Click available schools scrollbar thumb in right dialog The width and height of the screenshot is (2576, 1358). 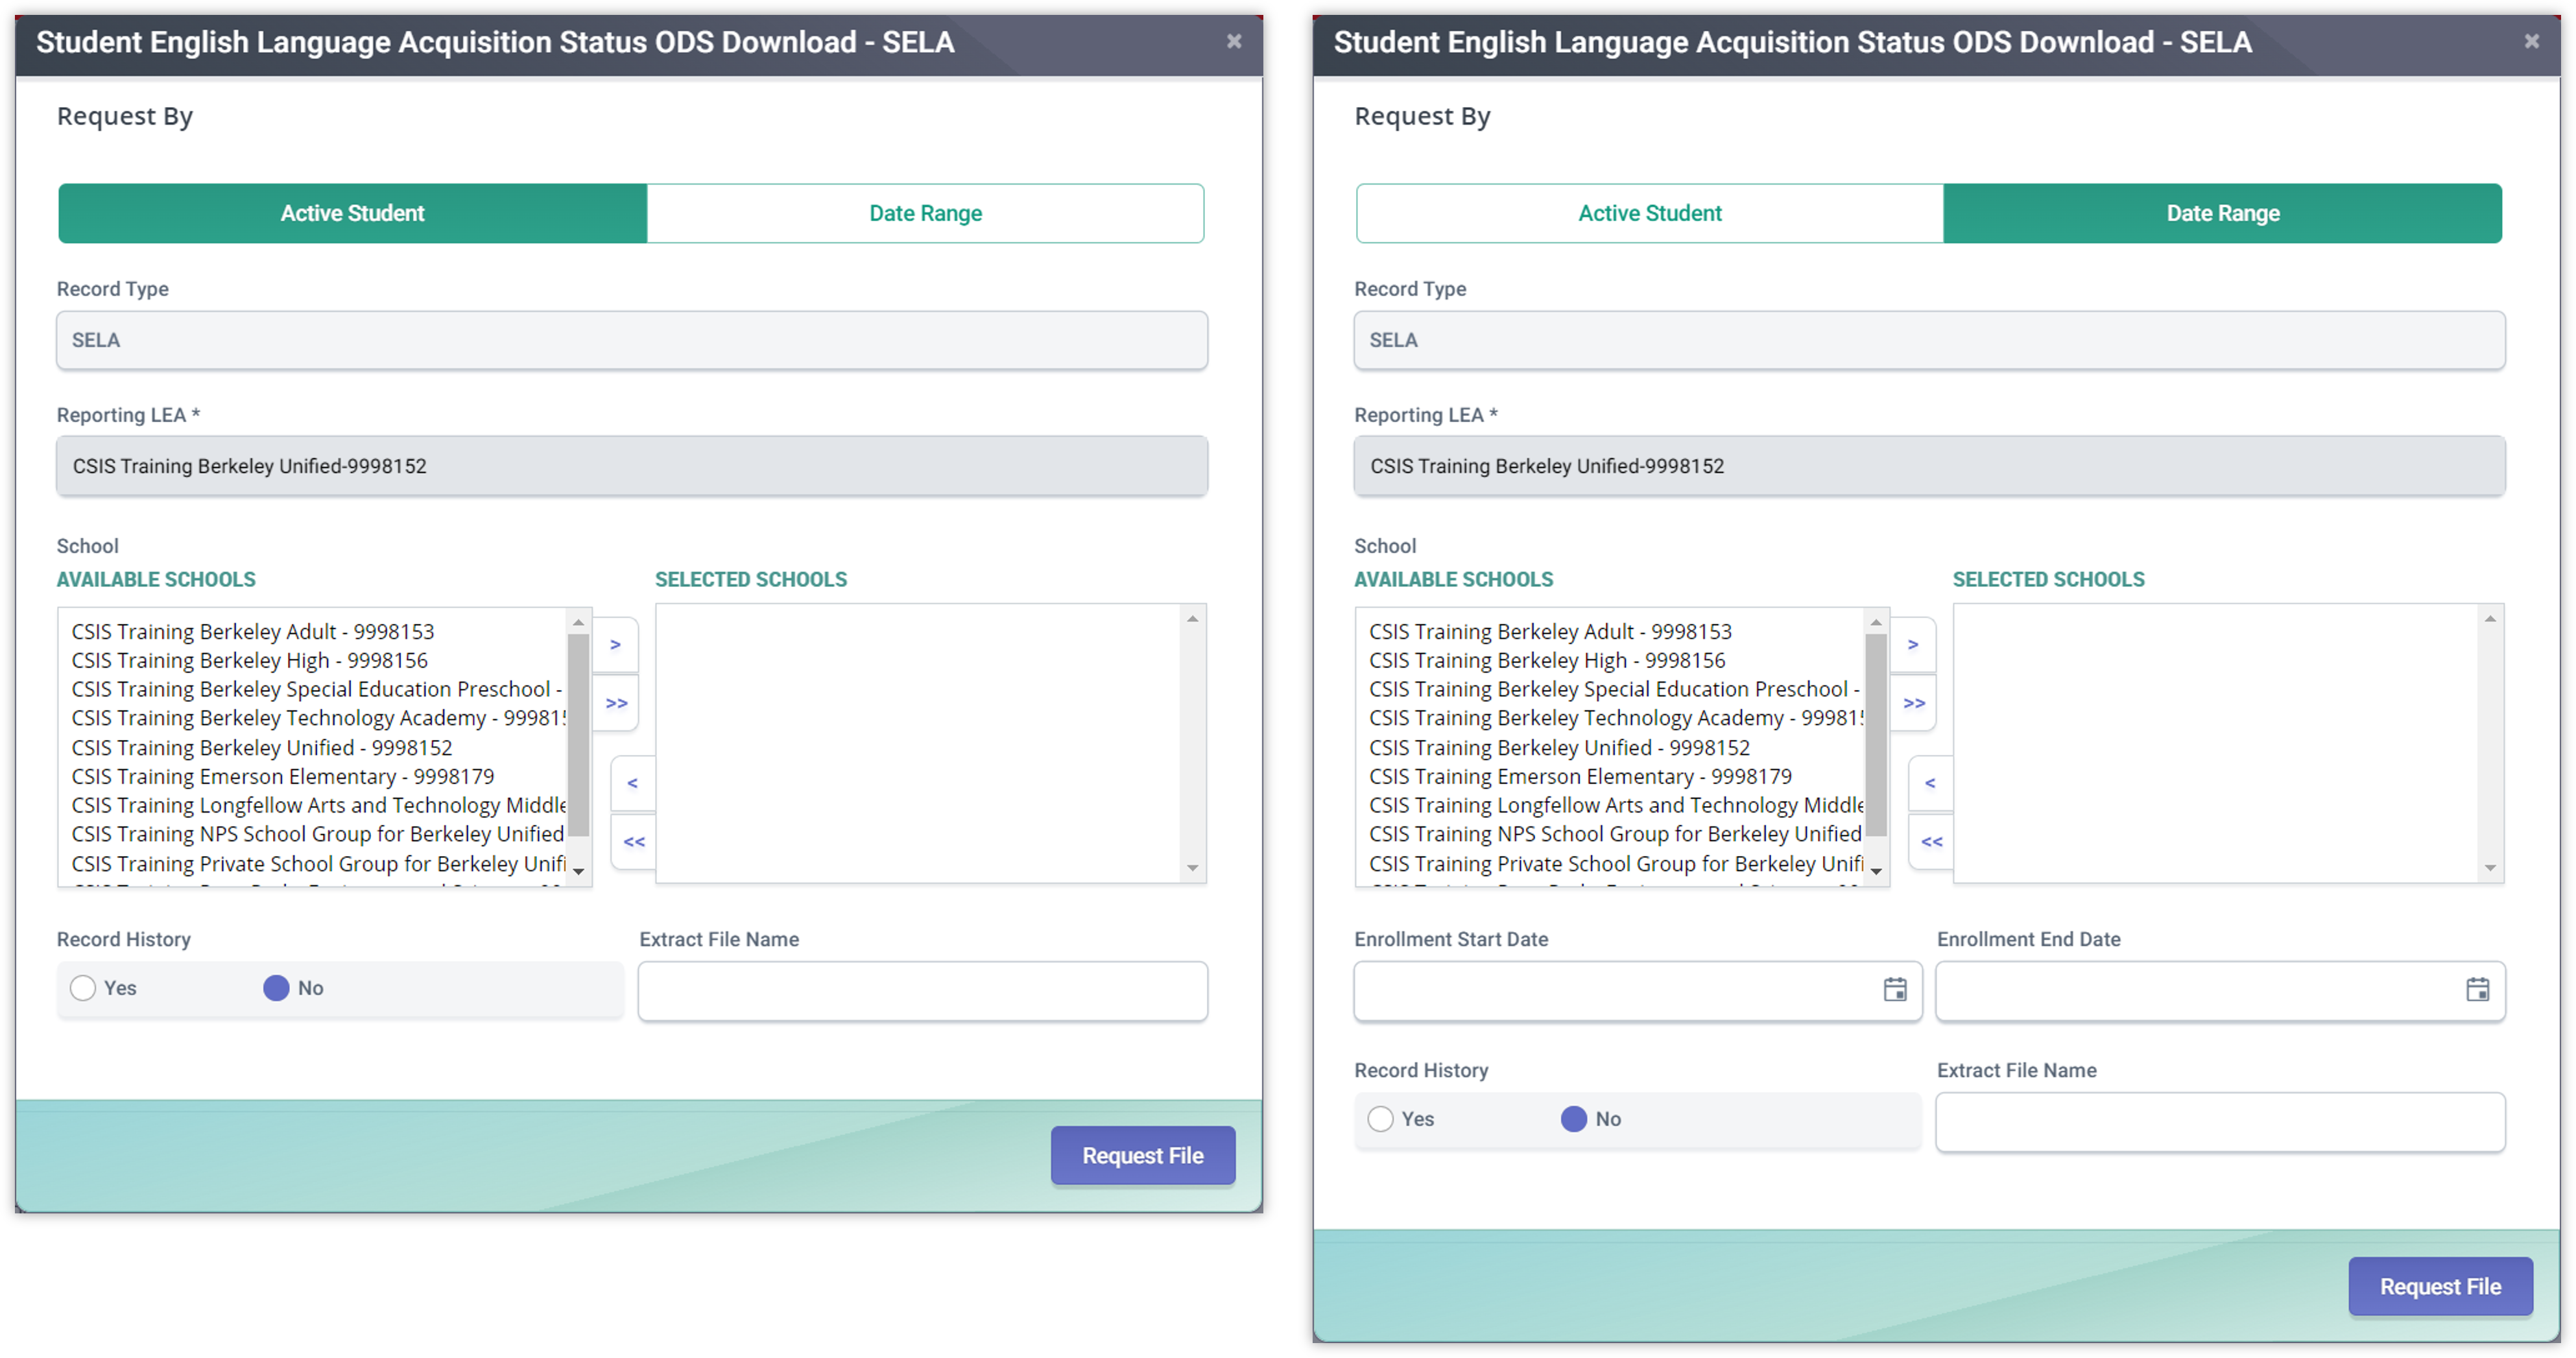(x=1875, y=735)
